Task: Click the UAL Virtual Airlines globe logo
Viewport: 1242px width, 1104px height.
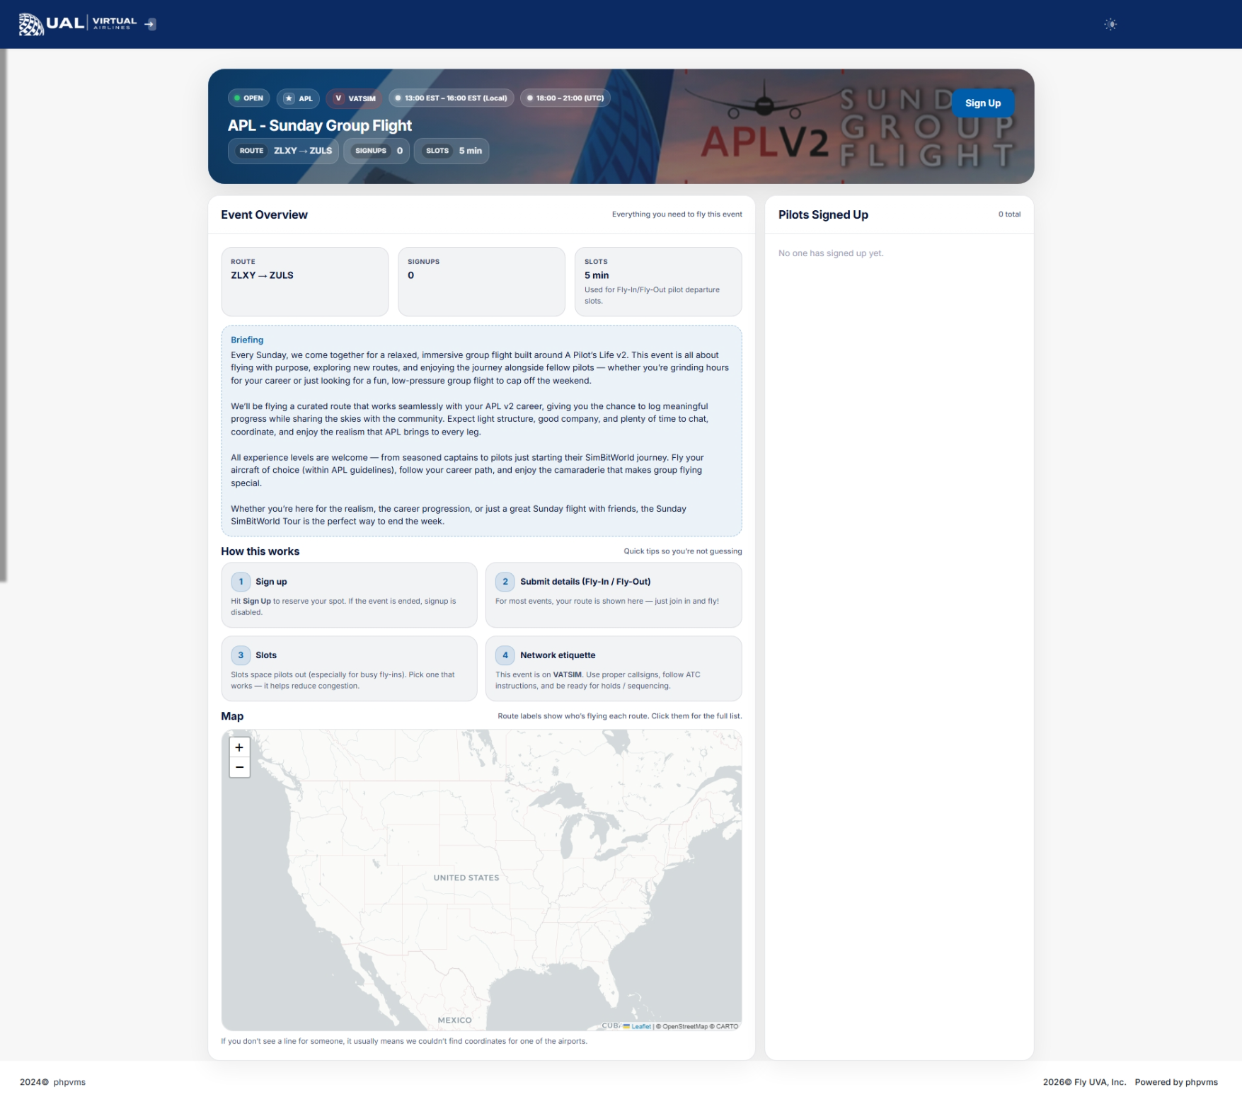Action: point(31,24)
